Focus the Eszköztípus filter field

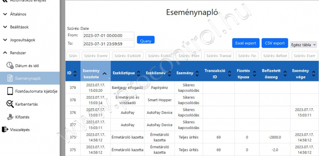[128, 56]
